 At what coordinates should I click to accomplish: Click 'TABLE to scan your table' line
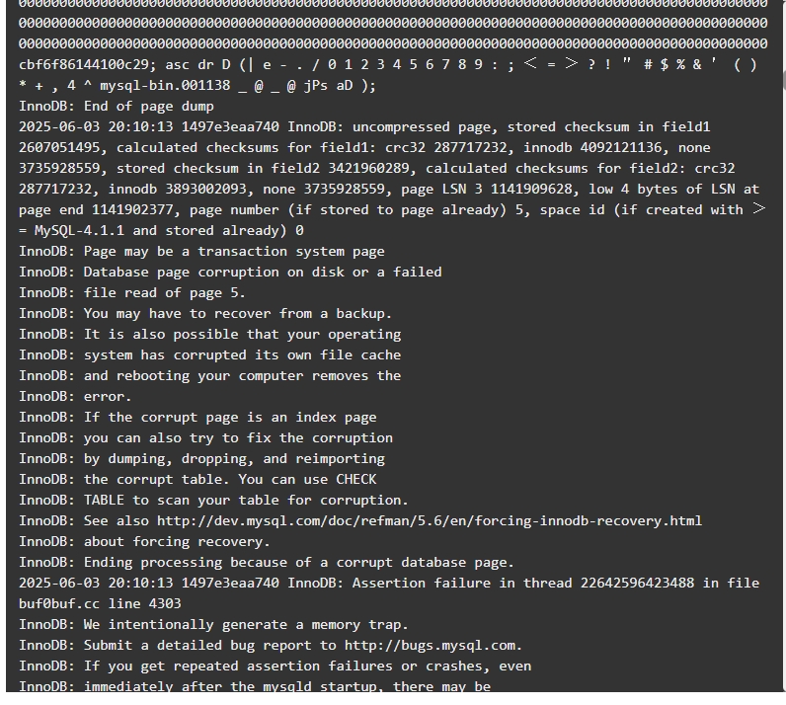[x=213, y=501]
